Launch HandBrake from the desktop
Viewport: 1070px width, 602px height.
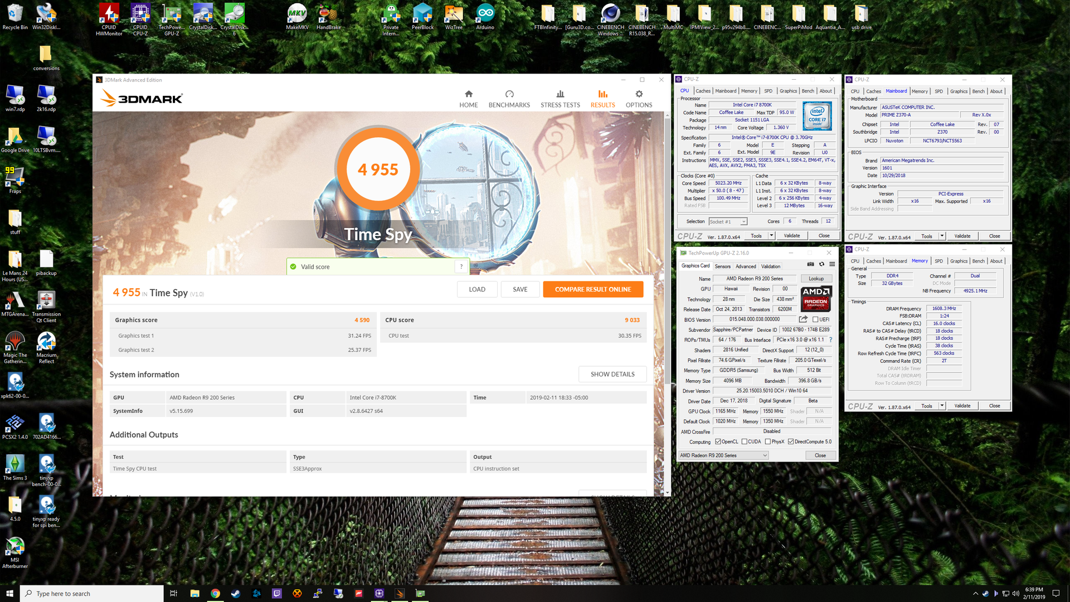(x=328, y=17)
